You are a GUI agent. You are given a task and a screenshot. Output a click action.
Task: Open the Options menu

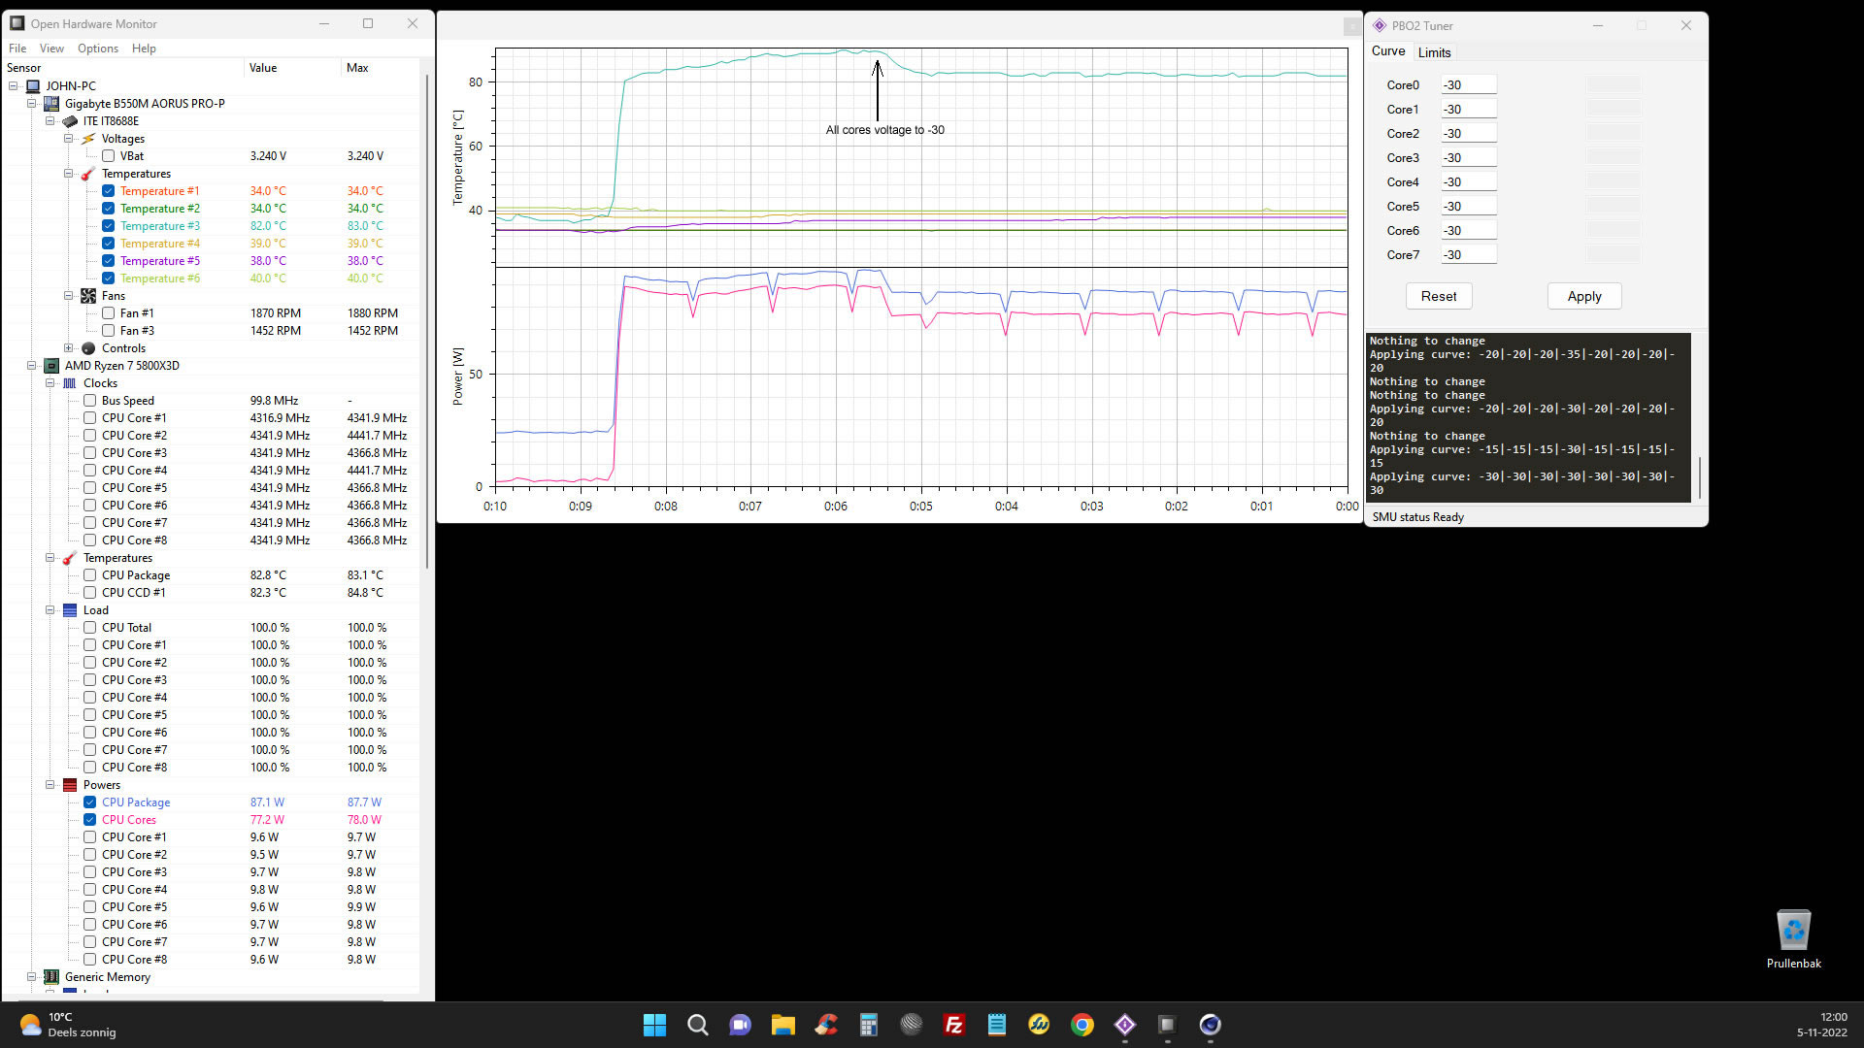[97, 49]
